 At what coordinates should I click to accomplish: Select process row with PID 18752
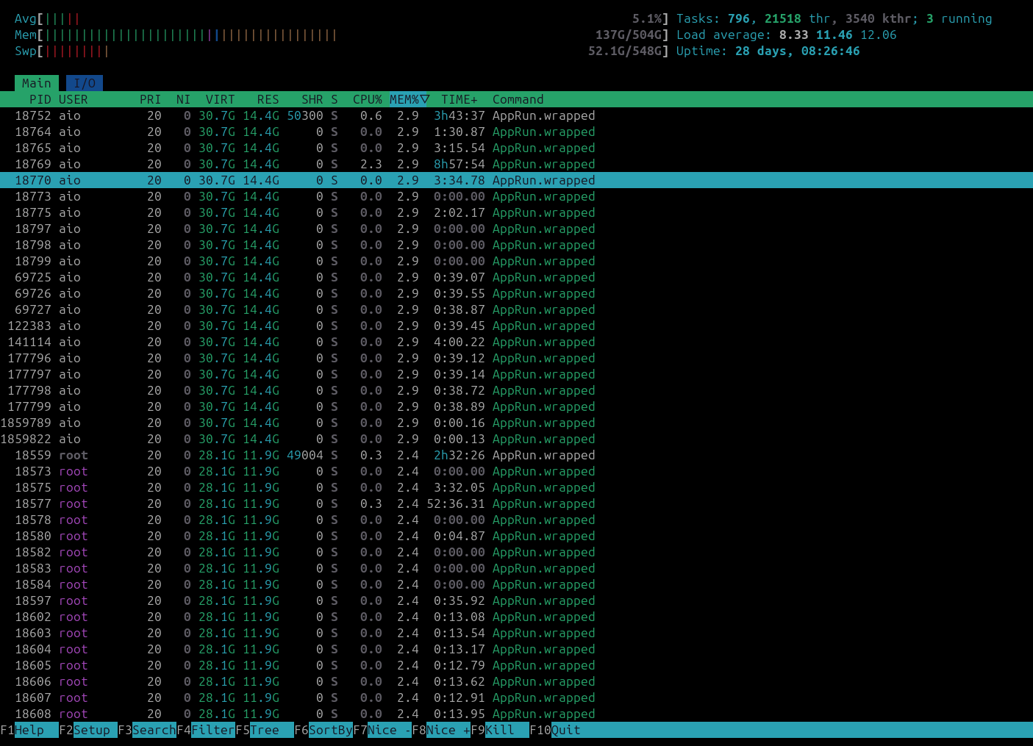[516, 115]
